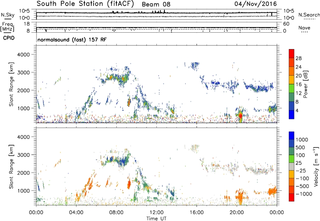Click the "South Pole Station (fitACF)" title
Image resolution: width=320 pixels, height=221 pixels.
coord(85,4)
